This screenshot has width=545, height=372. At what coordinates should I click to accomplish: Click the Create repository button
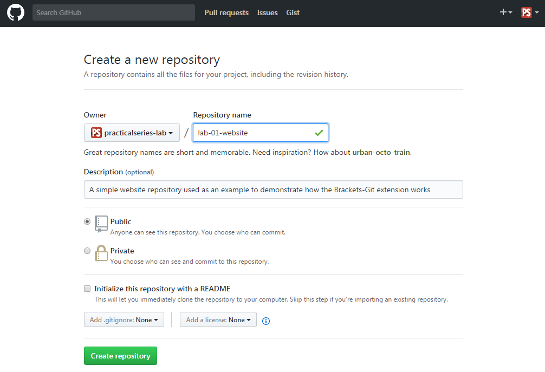coord(120,356)
